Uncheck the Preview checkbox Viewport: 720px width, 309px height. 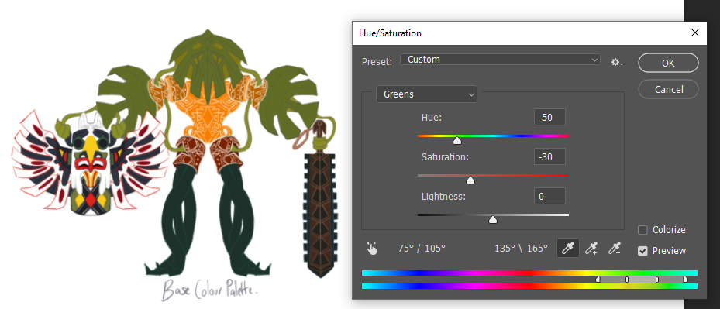pos(642,251)
